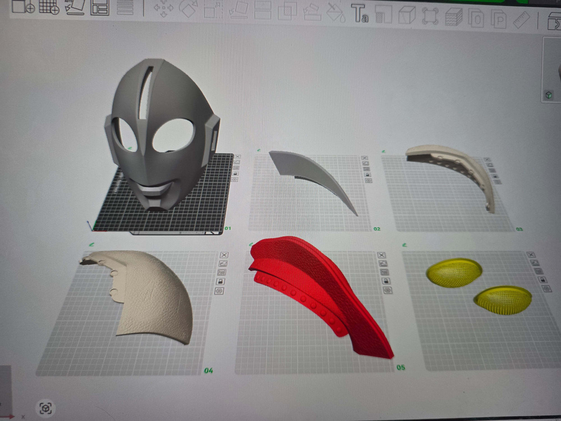
Task: Open plate 02 settings gear icon
Action: point(368,181)
